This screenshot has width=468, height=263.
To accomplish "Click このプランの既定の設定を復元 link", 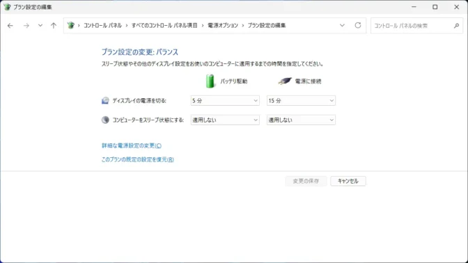I will [138, 159].
